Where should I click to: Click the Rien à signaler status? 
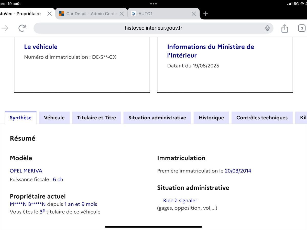(180, 201)
